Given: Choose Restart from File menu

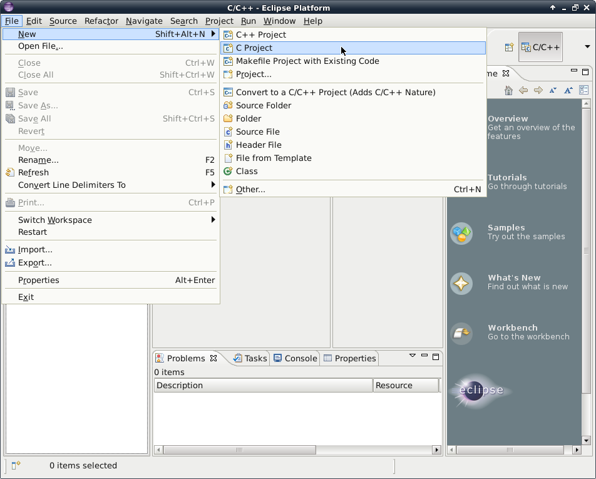Looking at the screenshot, I should click(111, 232).
